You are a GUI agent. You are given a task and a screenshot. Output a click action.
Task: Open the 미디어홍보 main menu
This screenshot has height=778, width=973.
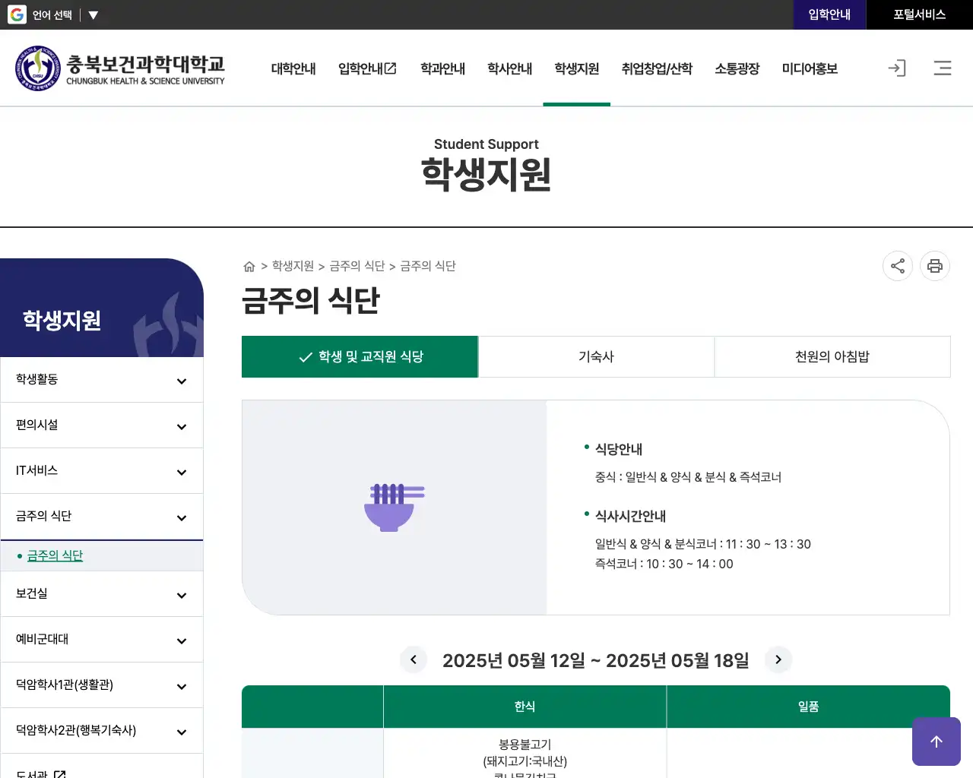pyautogui.click(x=810, y=68)
